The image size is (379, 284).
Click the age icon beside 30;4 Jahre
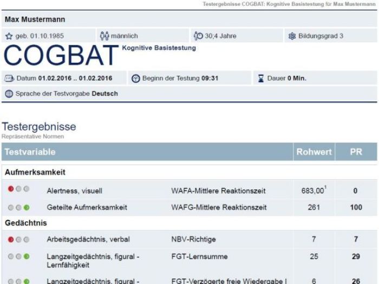[198, 36]
